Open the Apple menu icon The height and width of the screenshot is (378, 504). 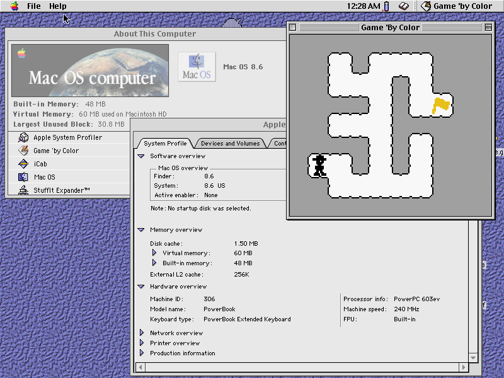pyautogui.click(x=14, y=6)
